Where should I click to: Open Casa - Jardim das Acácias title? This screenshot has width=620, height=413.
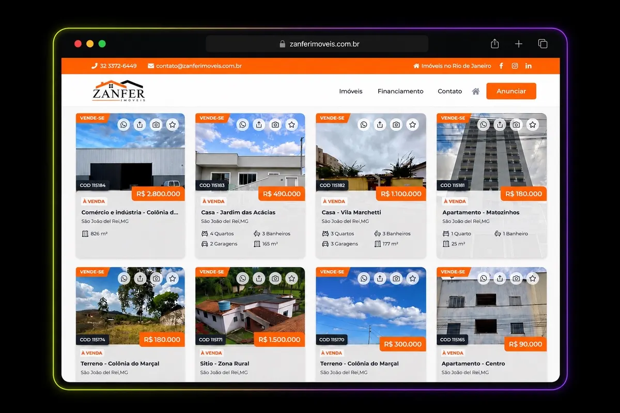tap(238, 212)
